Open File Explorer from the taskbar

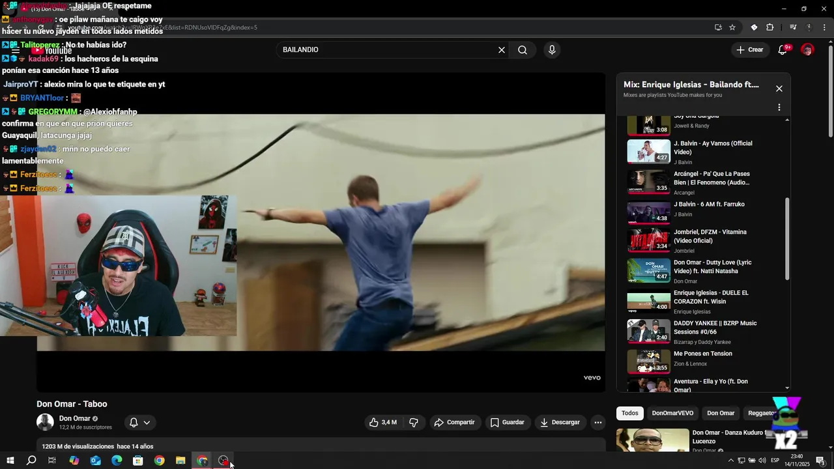click(x=180, y=461)
